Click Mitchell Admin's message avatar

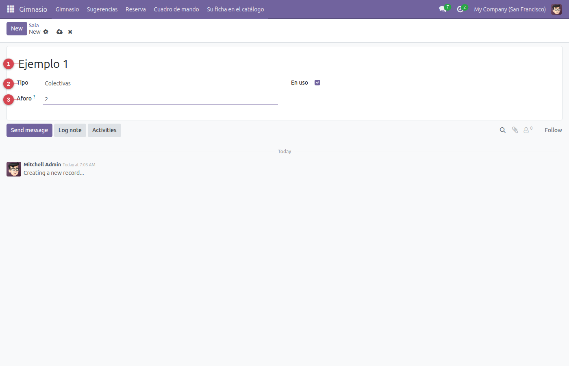[x=14, y=169]
